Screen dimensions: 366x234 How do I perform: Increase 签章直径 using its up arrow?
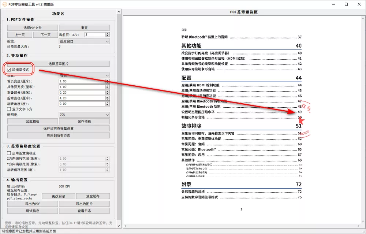108,97
